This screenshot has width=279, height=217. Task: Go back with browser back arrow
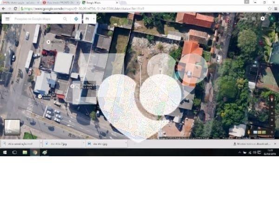click(4, 9)
